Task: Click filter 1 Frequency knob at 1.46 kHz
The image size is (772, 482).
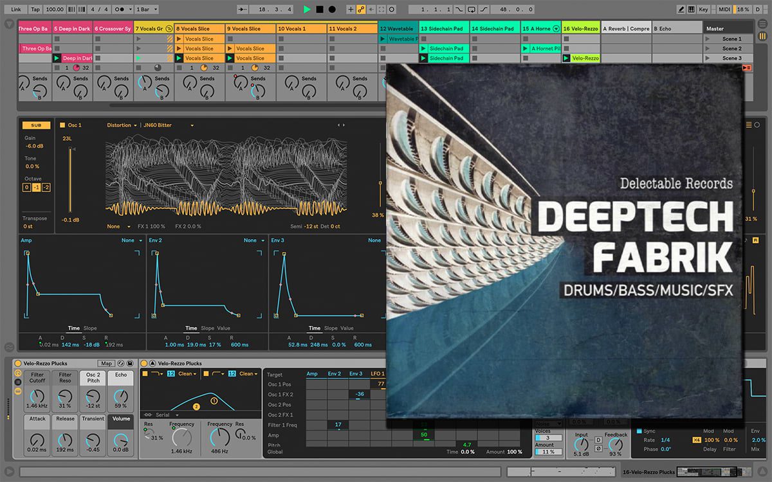Action: point(181,438)
